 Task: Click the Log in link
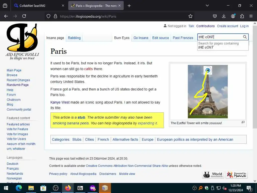[x=244, y=26]
